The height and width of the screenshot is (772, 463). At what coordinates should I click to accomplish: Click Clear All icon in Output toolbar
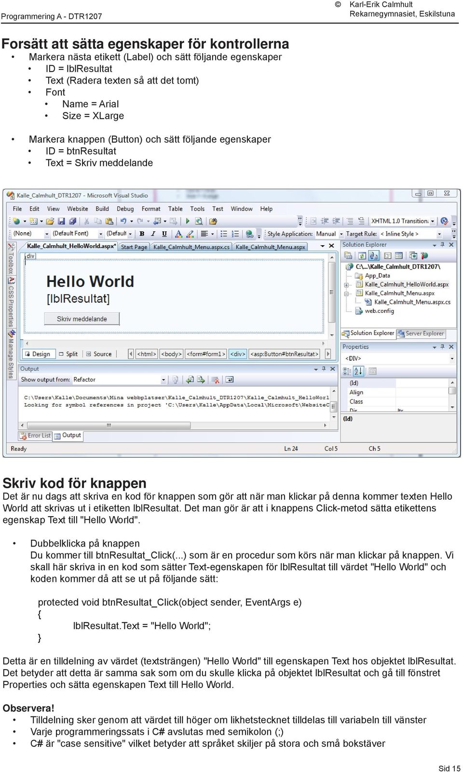215,379
